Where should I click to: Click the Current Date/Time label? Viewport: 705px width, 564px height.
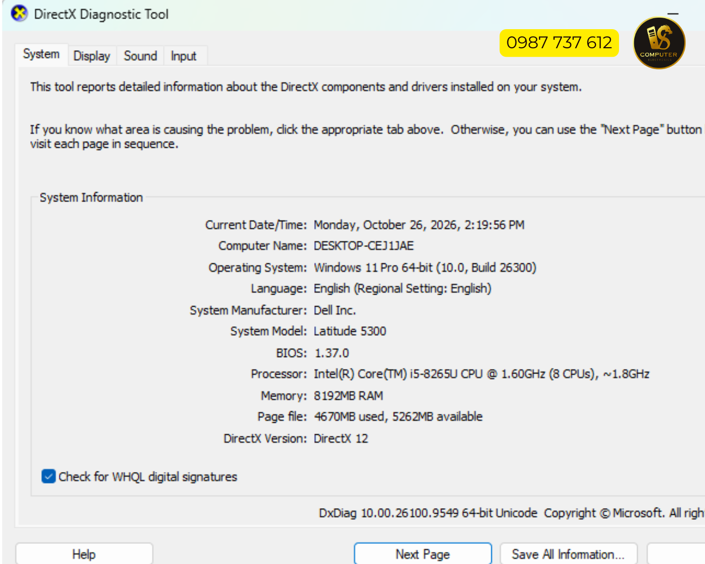(256, 225)
